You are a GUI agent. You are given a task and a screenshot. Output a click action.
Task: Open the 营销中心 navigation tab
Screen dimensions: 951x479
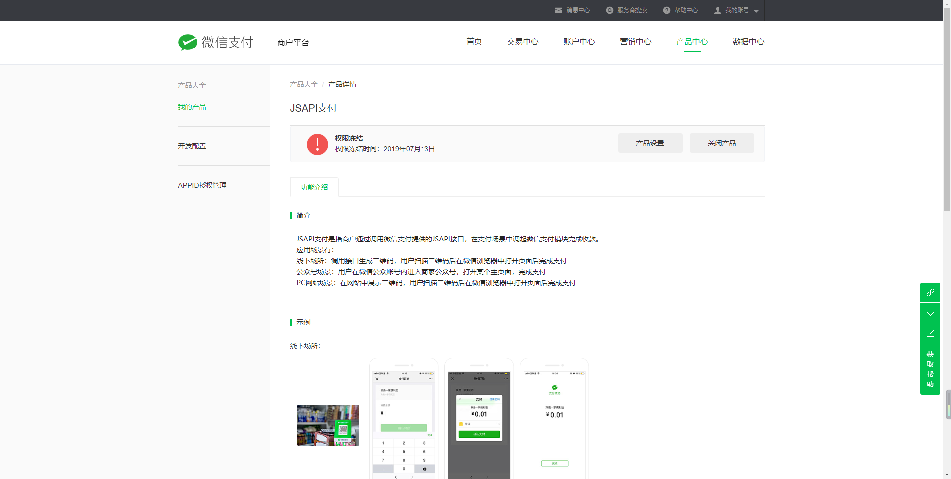(x=635, y=42)
